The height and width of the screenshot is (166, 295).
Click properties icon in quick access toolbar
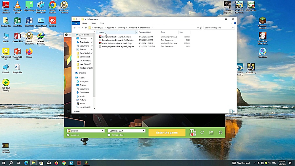click(x=79, y=19)
